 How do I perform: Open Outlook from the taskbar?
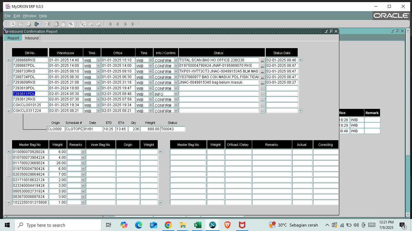click(153, 225)
